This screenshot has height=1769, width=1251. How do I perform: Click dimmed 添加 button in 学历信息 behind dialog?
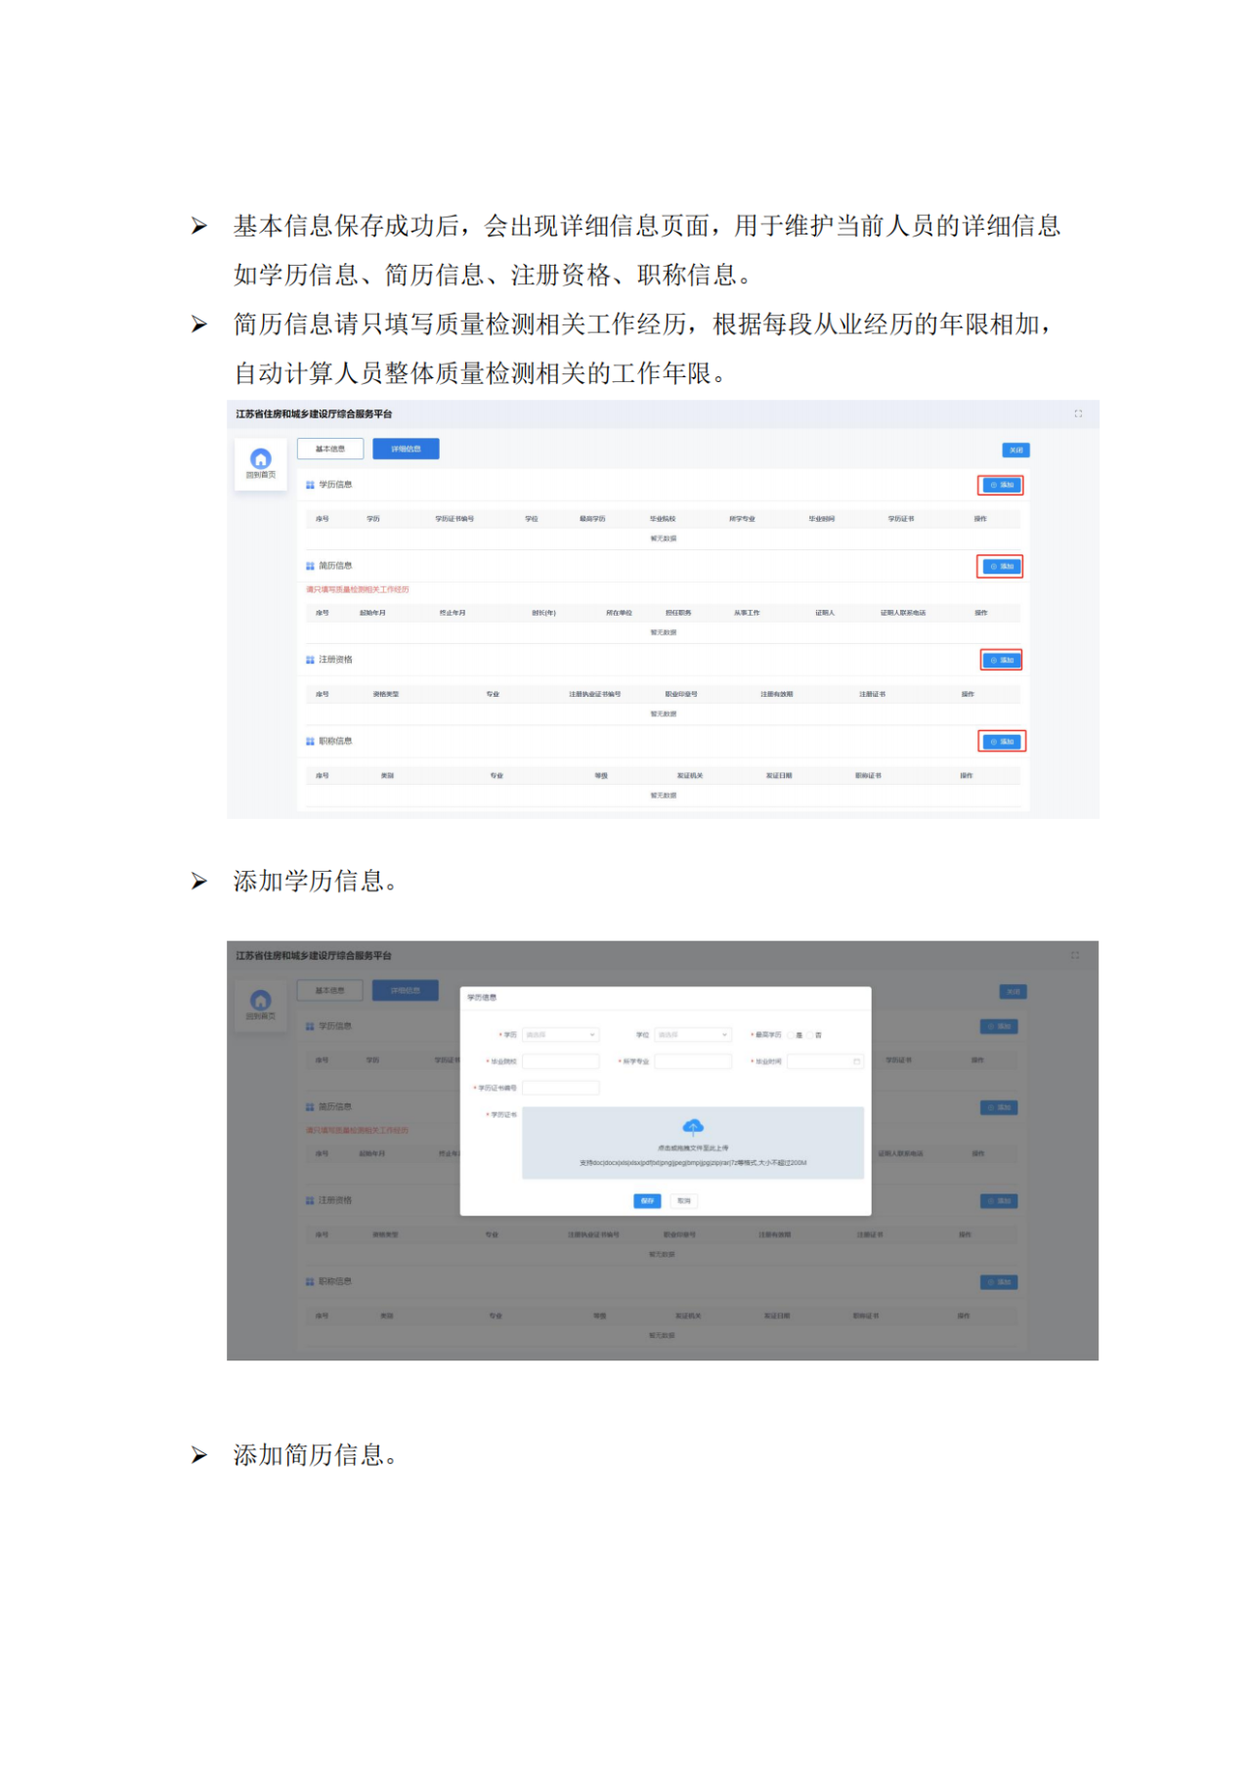999,1026
